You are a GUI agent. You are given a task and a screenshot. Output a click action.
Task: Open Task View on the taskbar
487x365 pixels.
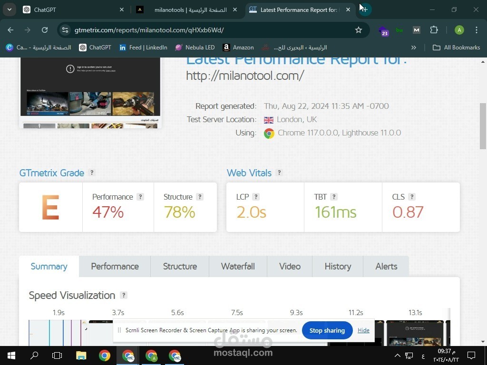[57, 355]
